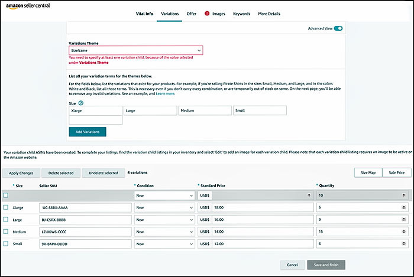Click the red alert icon beside Images
414x277 pixels.
click(x=207, y=14)
